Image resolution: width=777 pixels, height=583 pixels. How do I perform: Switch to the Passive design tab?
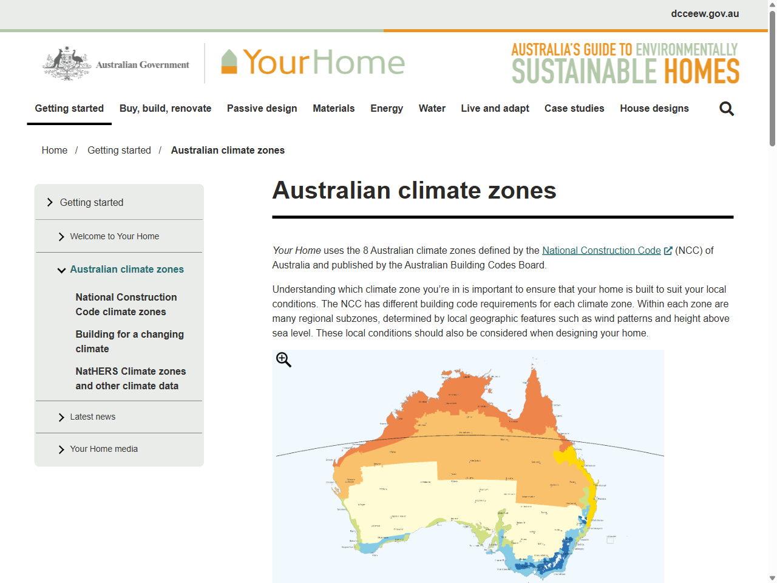[262, 109]
